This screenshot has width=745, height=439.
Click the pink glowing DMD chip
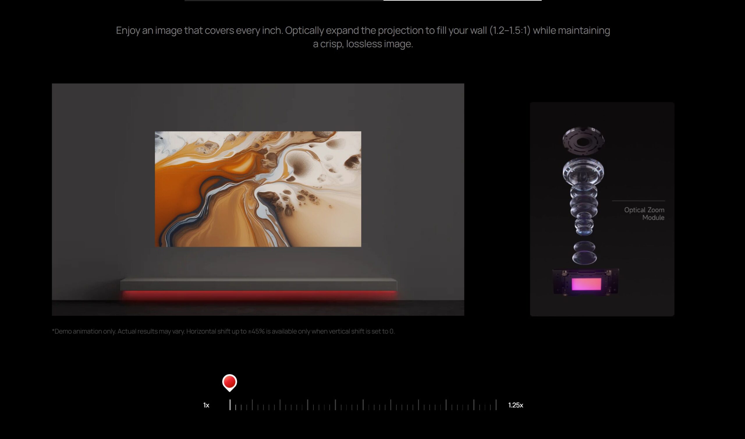(586, 284)
